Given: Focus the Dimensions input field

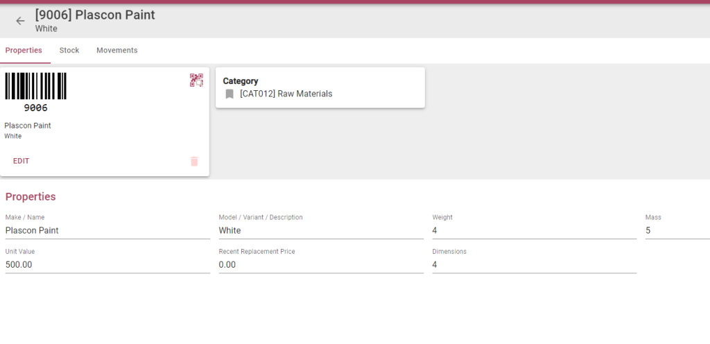Looking at the screenshot, I should pyautogui.click(x=535, y=265).
